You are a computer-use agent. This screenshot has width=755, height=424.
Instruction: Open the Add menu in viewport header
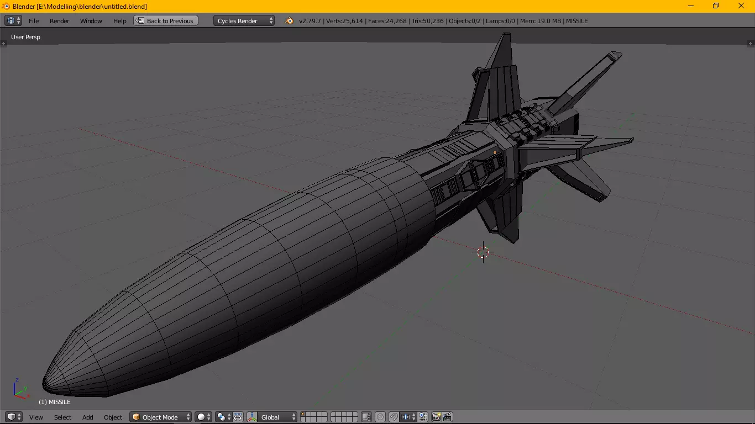point(88,417)
